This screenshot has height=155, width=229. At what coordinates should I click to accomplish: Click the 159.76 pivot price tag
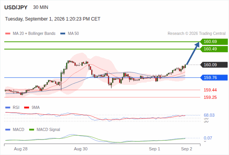point(214,77)
